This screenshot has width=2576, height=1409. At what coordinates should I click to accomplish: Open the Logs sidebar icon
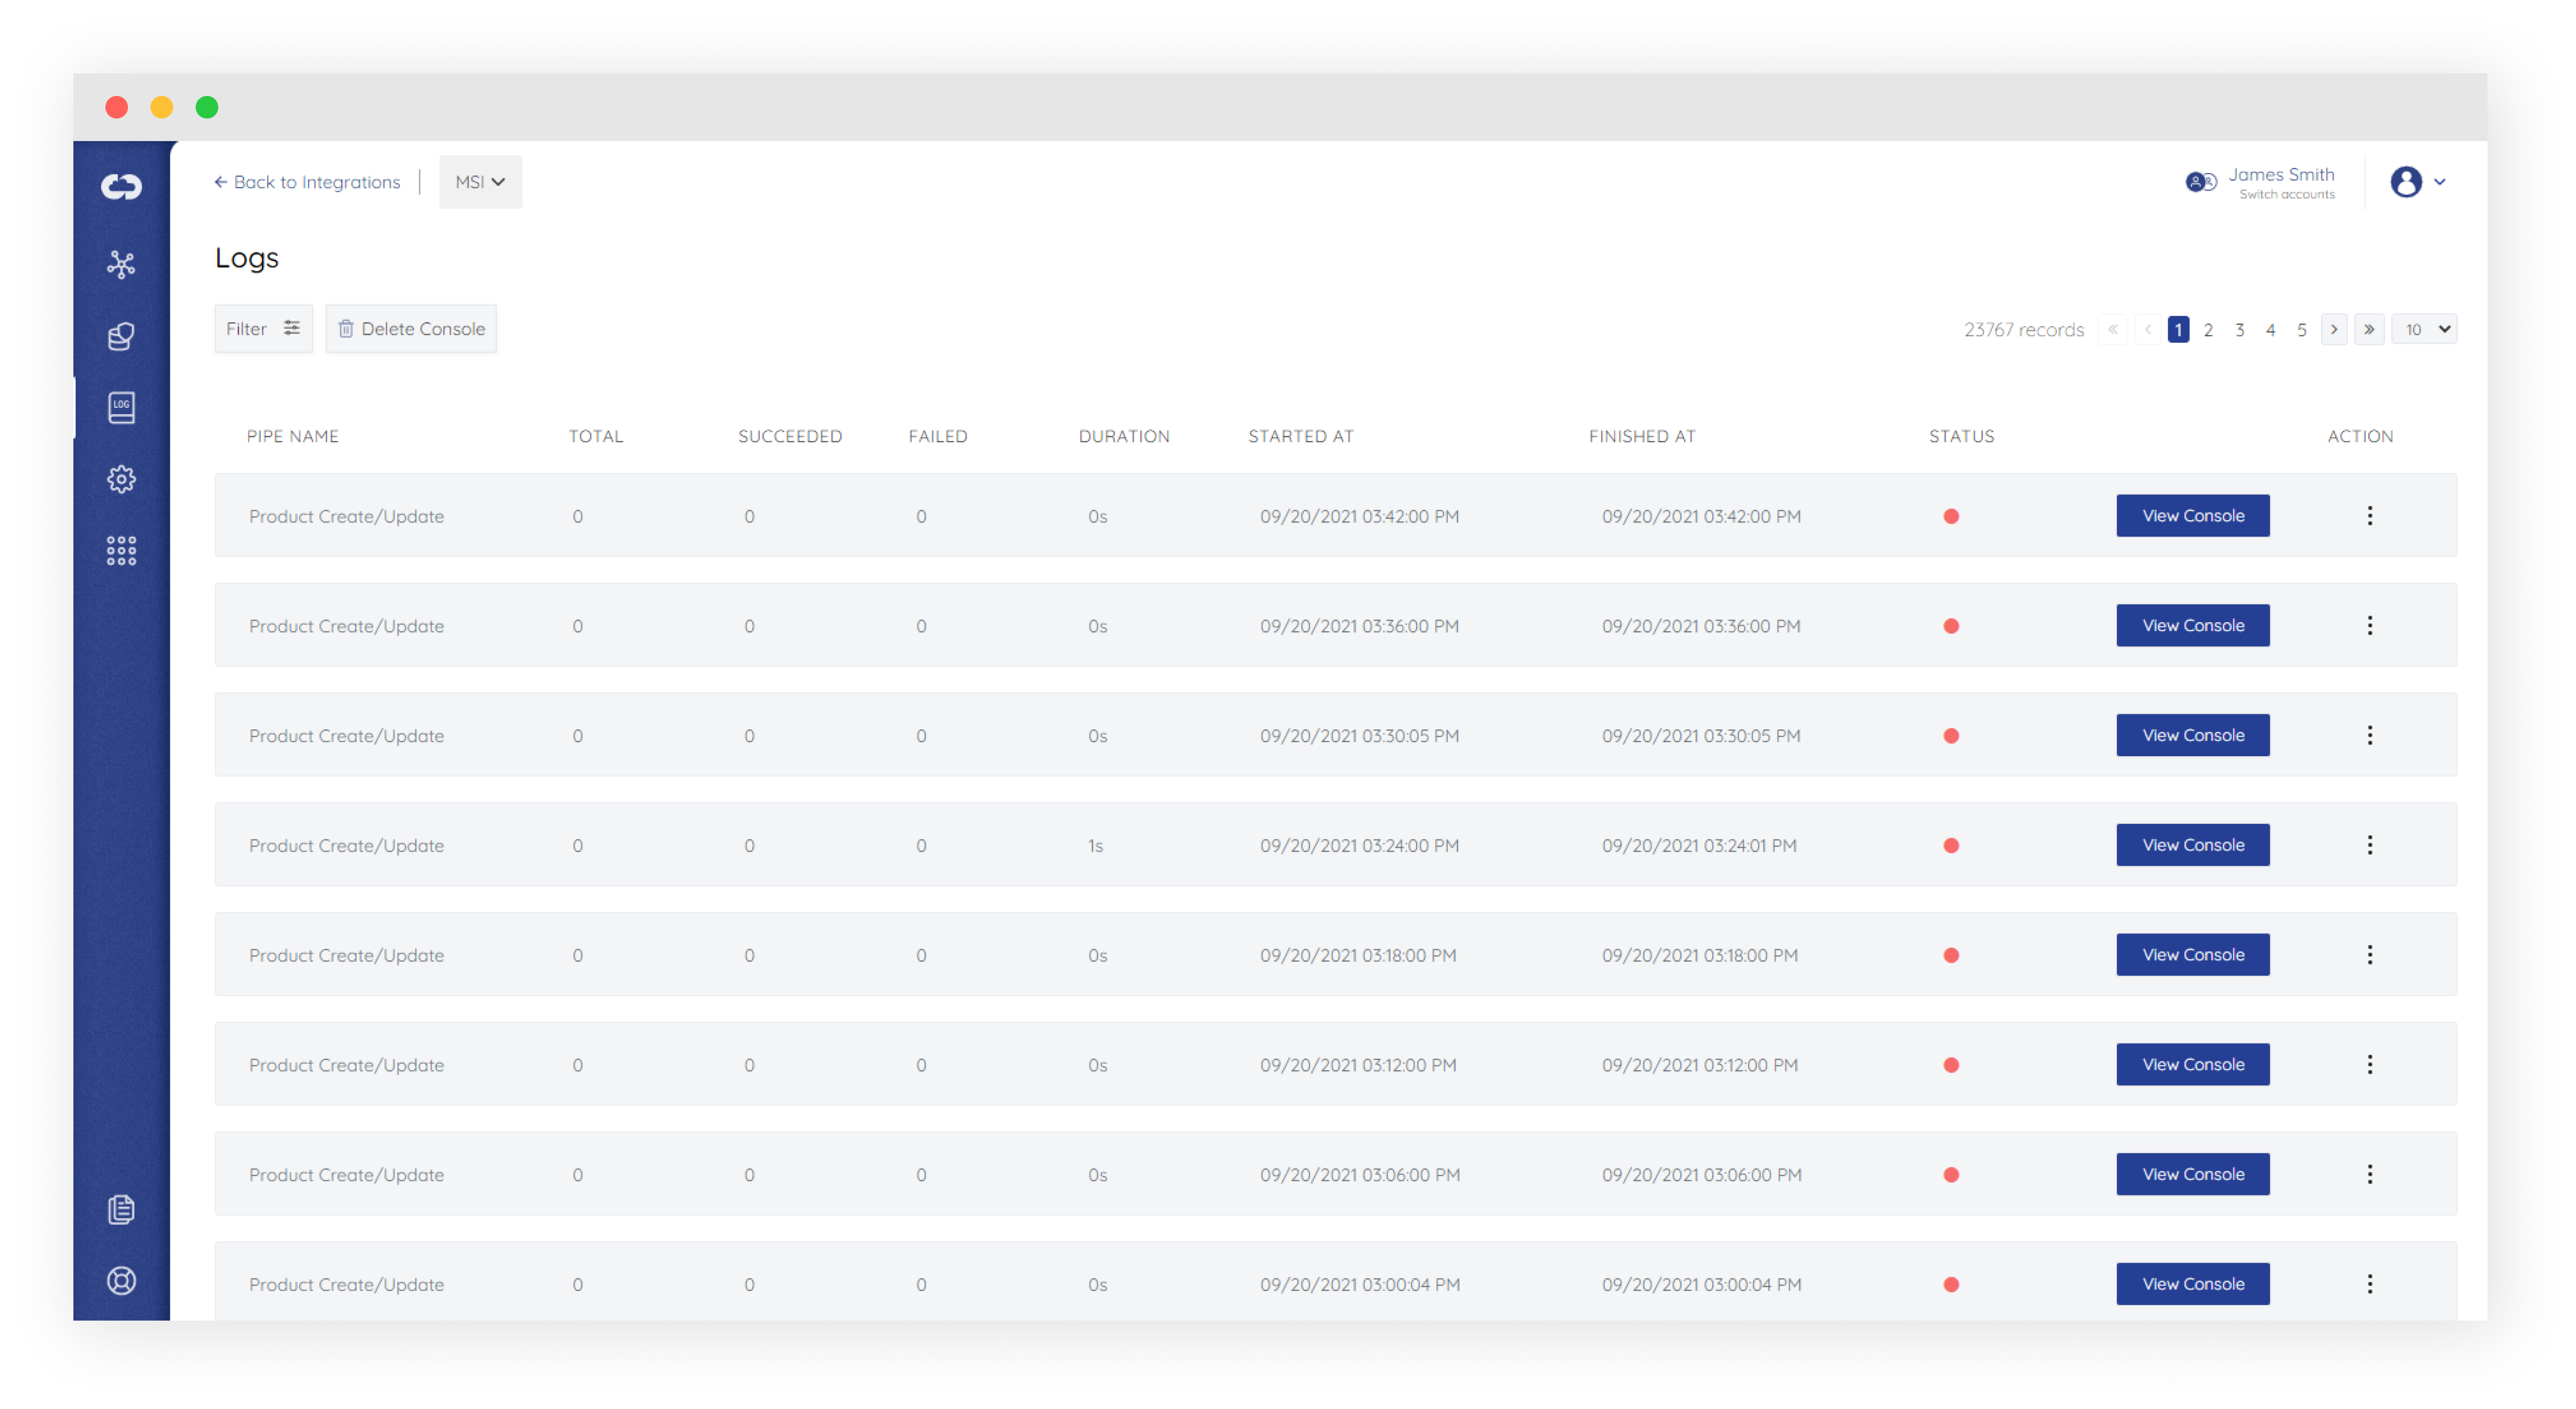(x=121, y=407)
